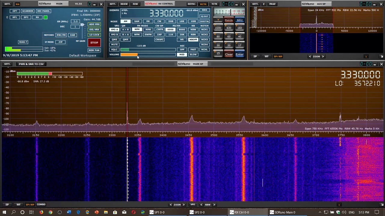
Task: Switch Main SP to SP view
Action: pyautogui.click(x=7, y=205)
